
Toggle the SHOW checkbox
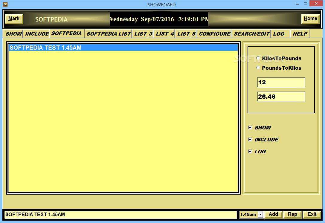tap(250, 127)
